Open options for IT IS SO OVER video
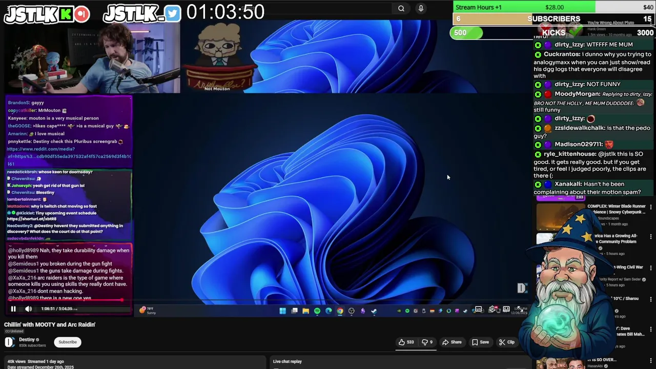This screenshot has height=369, width=656. [x=650, y=360]
